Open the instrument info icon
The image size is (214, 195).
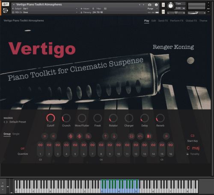coord(156,5)
